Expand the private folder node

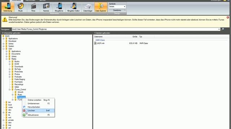(x=4, y=120)
